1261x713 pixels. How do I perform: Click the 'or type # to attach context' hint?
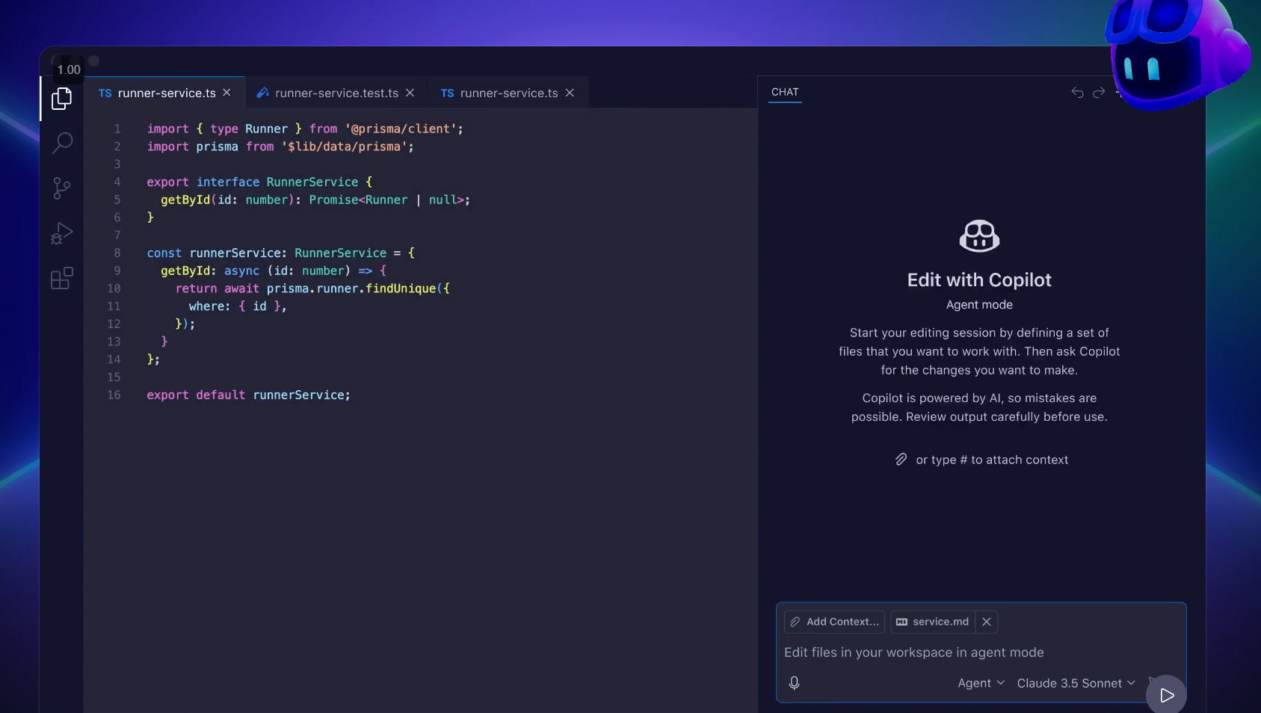click(x=992, y=460)
